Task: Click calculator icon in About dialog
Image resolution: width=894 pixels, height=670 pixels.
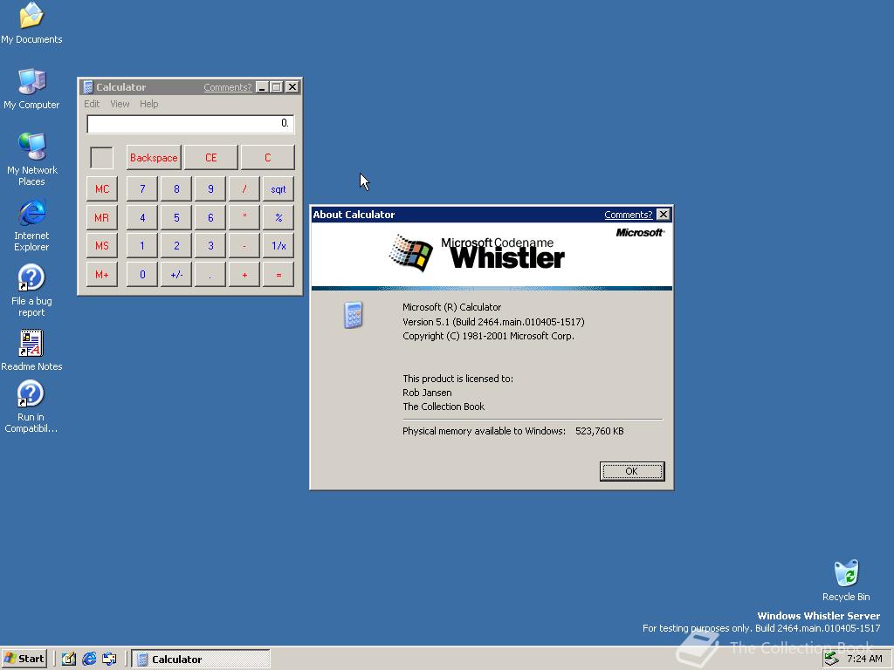Action: coord(354,315)
